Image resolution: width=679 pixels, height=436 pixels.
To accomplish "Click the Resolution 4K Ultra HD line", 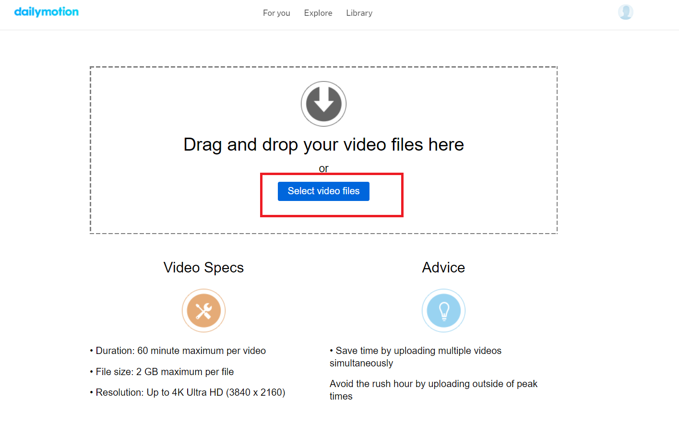I will pyautogui.click(x=188, y=392).
